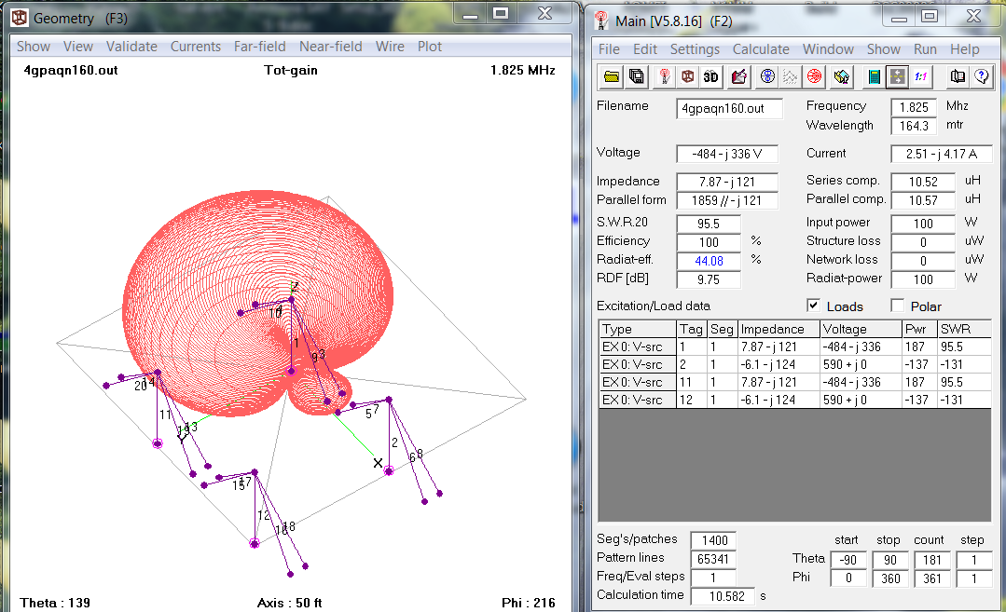Open the 3D viewer toolbar icon
The image size is (1006, 612).
(710, 77)
